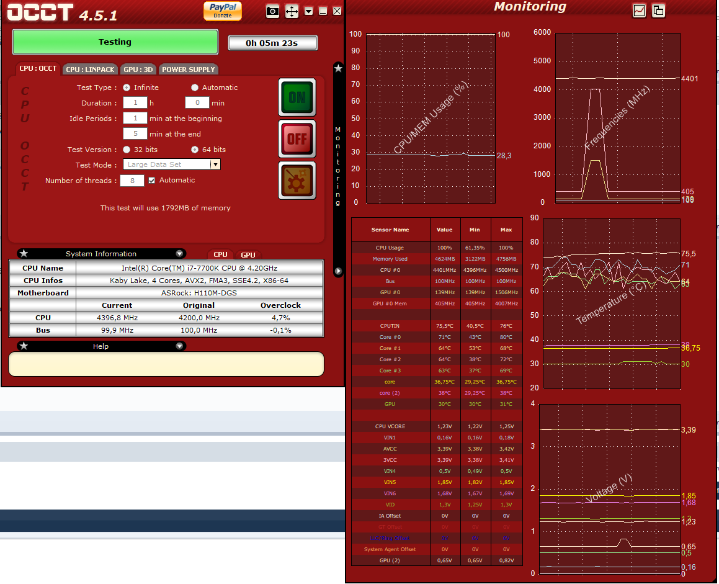Image resolution: width=719 pixels, height=584 pixels.
Task: Click the Sensor Name column header
Action: coord(390,230)
